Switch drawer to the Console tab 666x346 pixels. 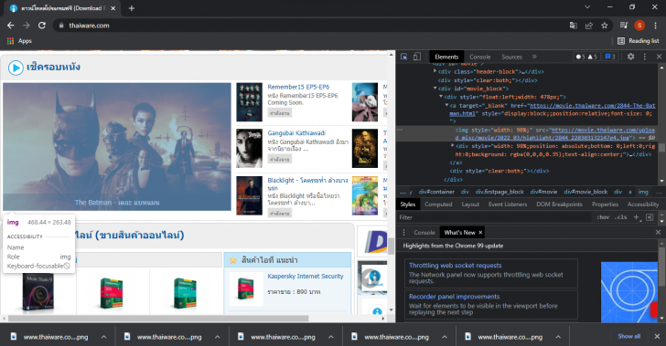tap(424, 233)
